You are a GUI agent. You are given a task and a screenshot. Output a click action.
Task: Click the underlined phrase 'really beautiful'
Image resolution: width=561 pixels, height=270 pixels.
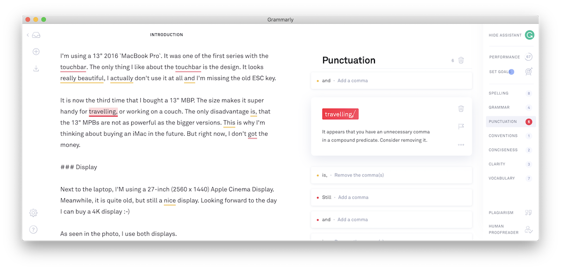tap(82, 78)
